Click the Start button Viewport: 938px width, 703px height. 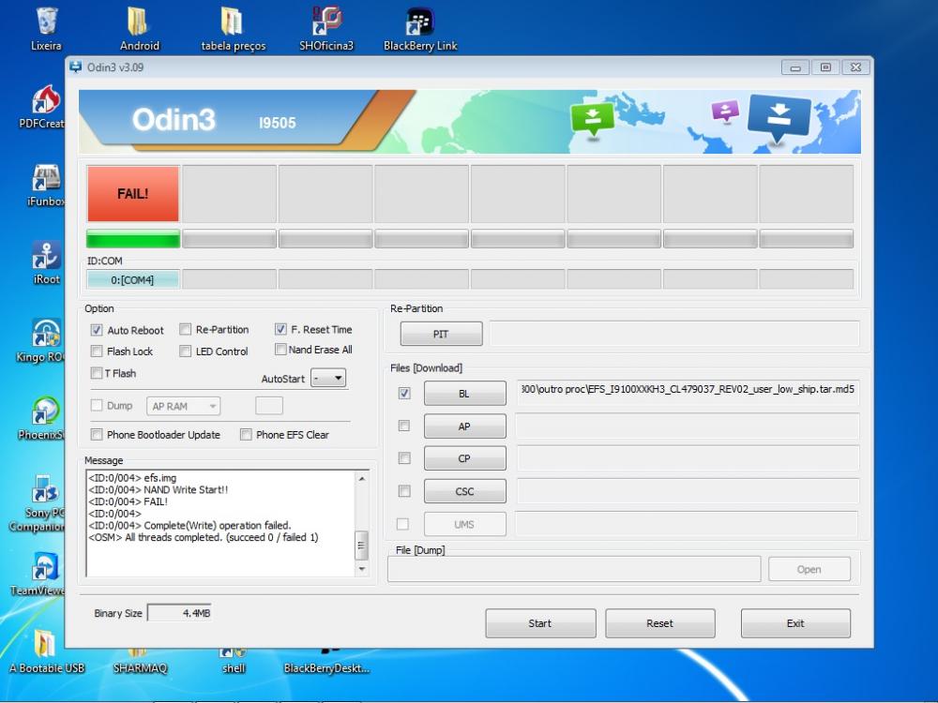click(x=540, y=623)
